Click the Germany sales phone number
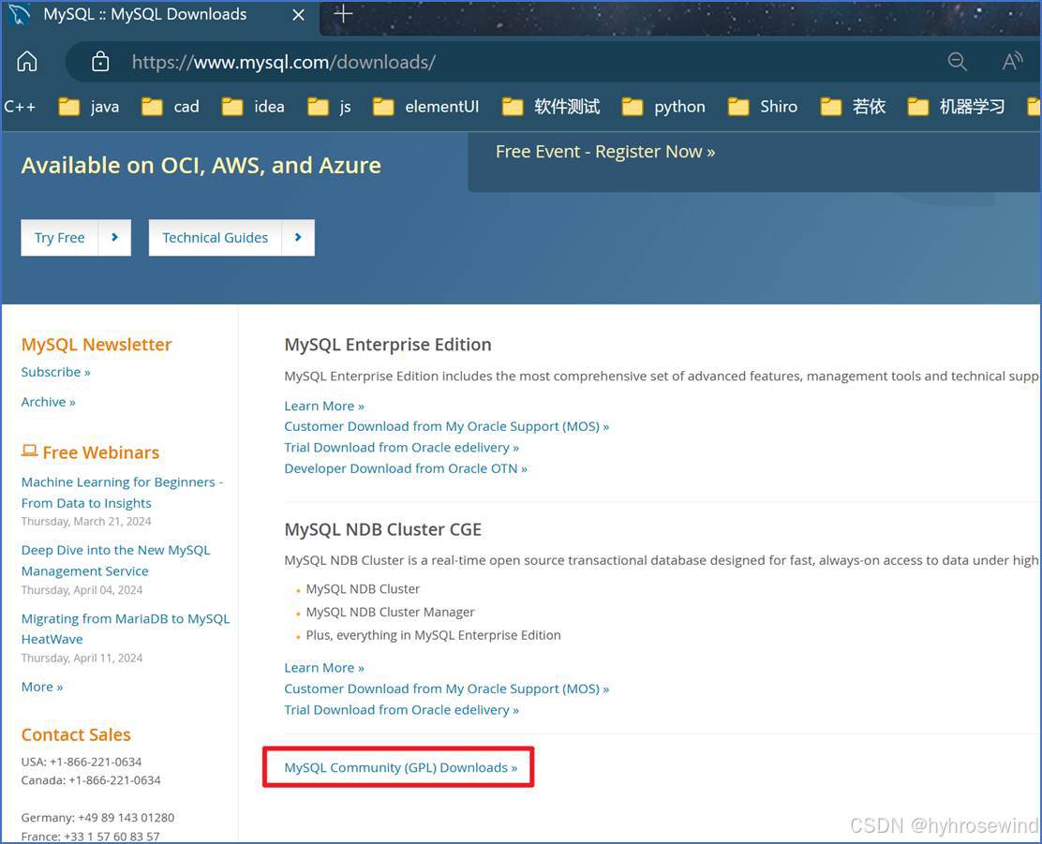The image size is (1042, 844). pos(127,818)
